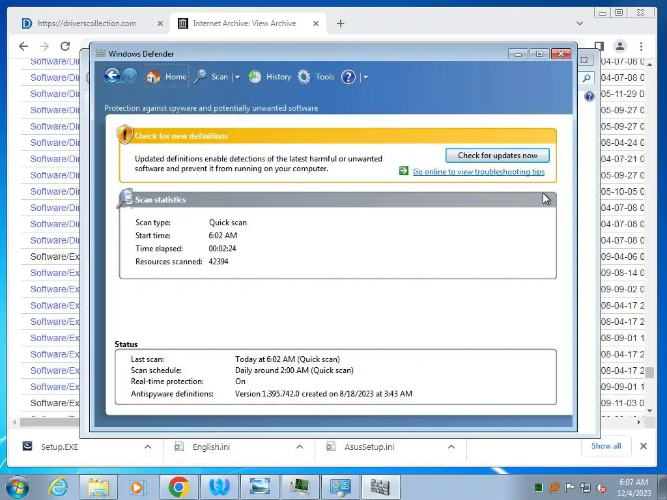
Task: Click the Resources scanned value 42394
Action: (x=218, y=262)
